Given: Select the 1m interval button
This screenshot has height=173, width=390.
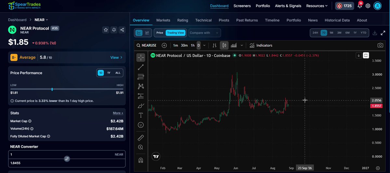Looking at the screenshot, I should click(x=175, y=45).
